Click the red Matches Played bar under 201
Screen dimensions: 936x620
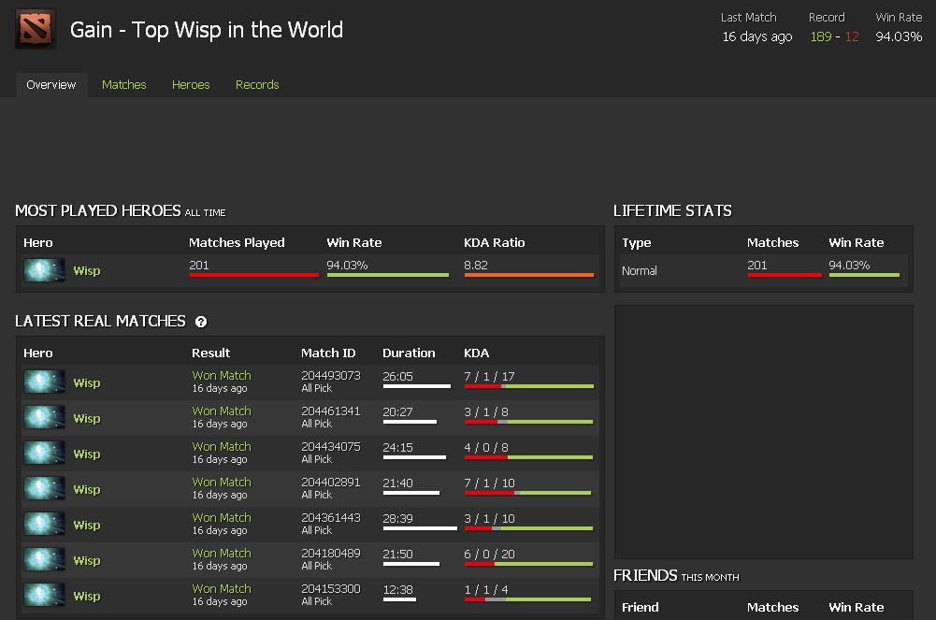coord(253,275)
